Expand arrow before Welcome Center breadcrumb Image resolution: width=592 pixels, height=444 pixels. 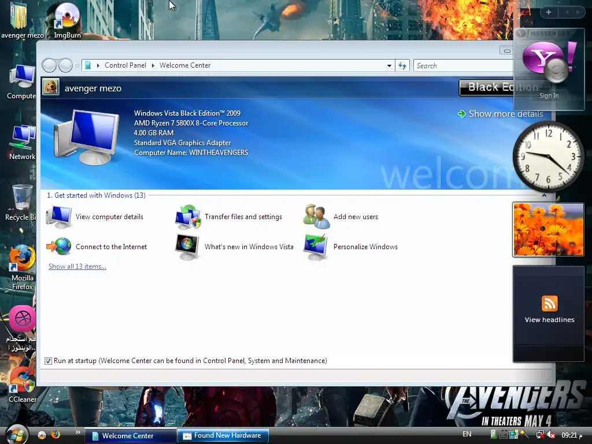[x=153, y=65]
